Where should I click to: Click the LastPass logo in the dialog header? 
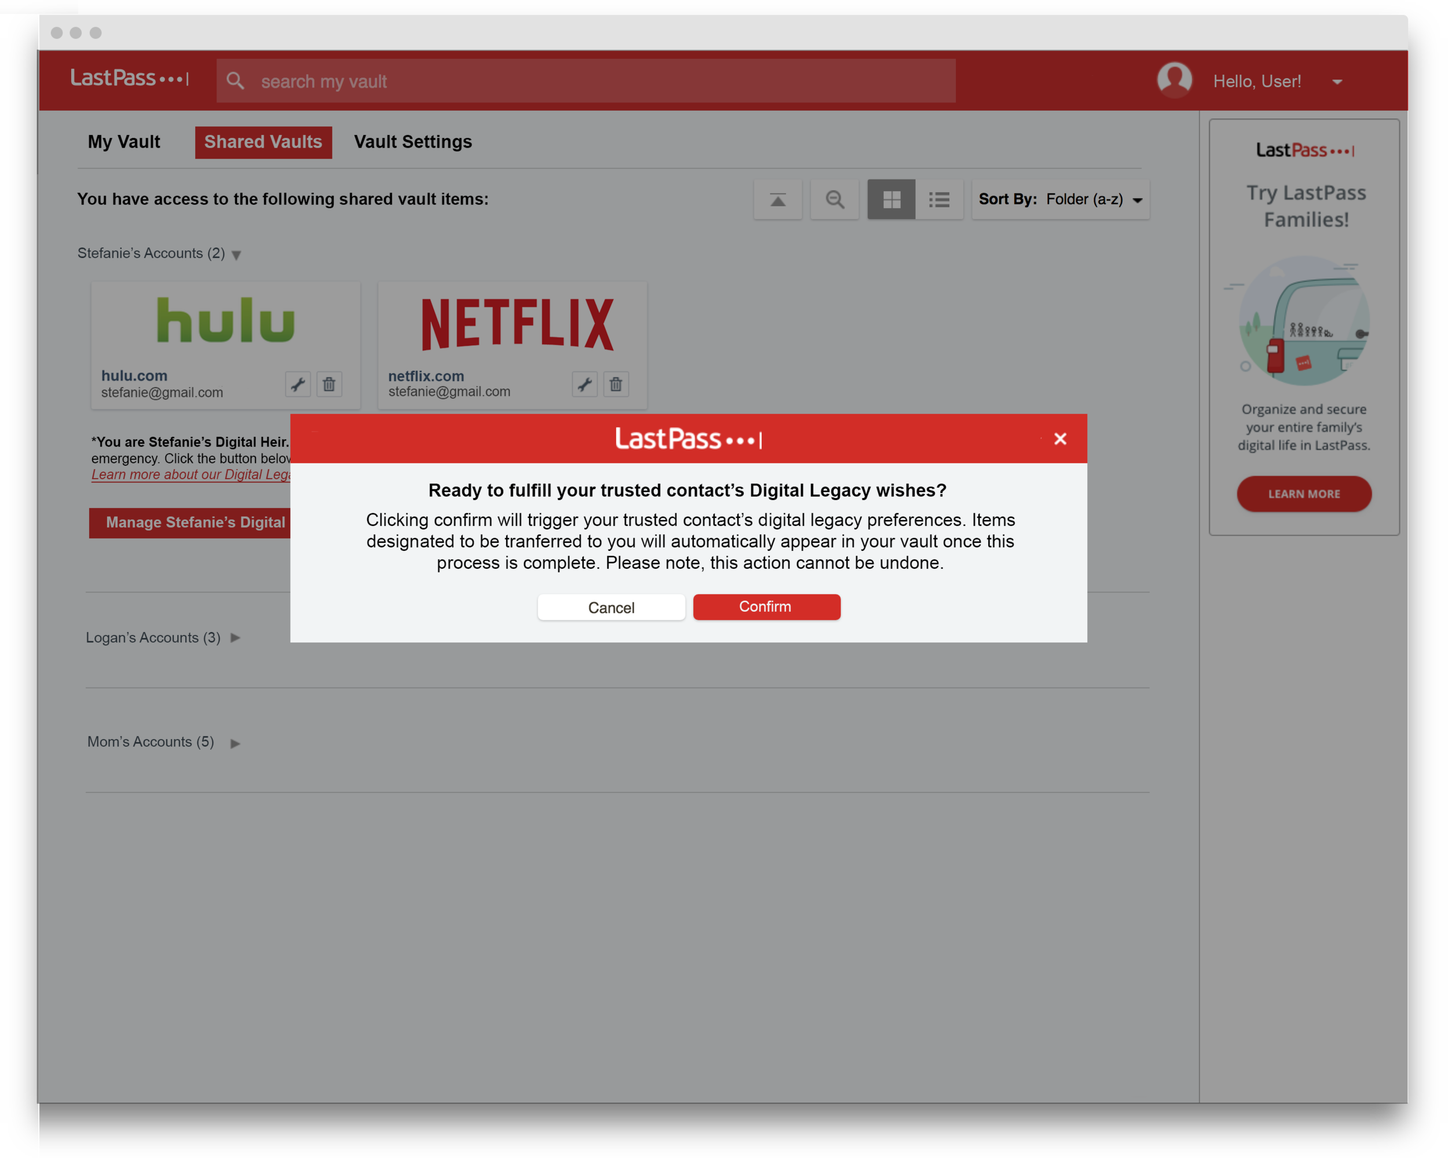[689, 439]
